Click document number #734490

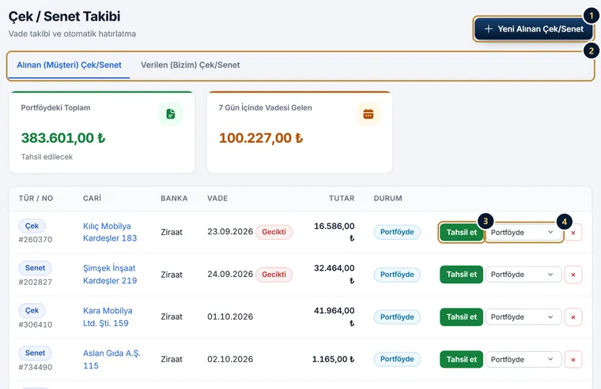(x=36, y=367)
